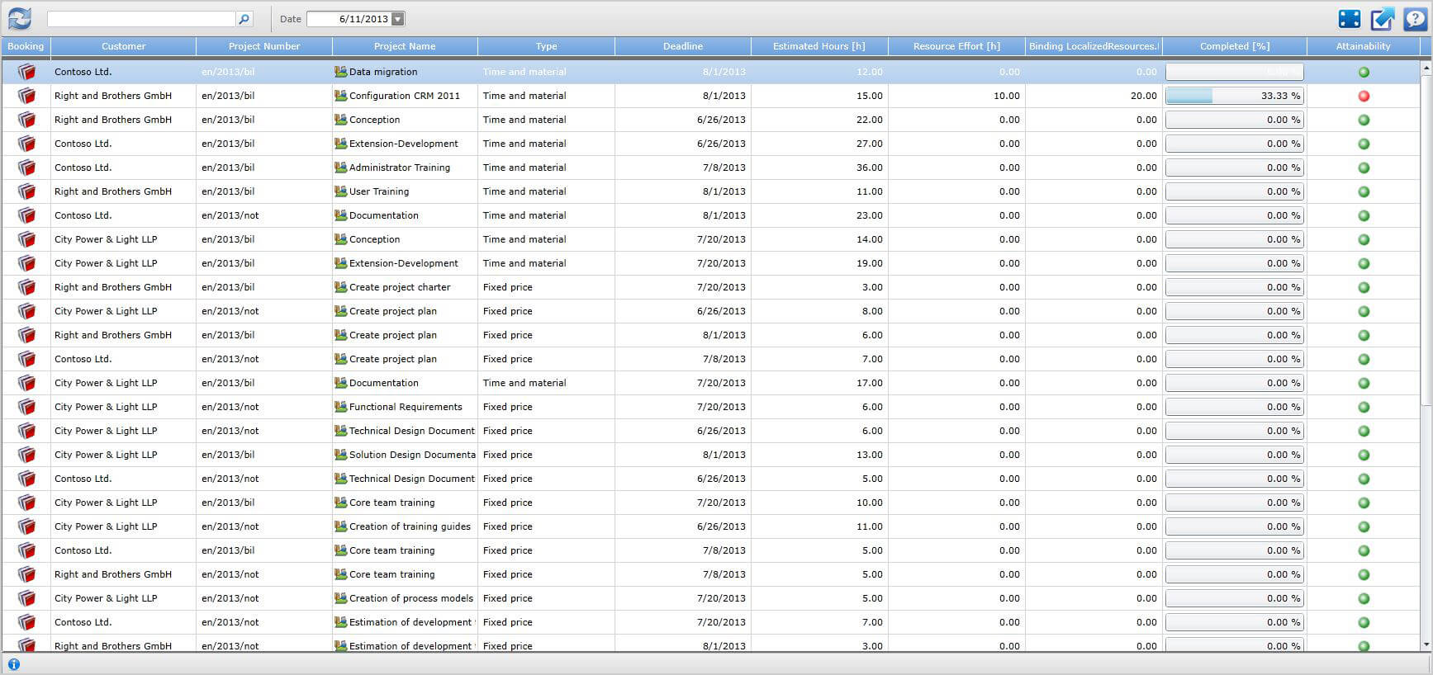Click the Resource Effort [h] column header
This screenshot has height=675, width=1433.
click(956, 46)
